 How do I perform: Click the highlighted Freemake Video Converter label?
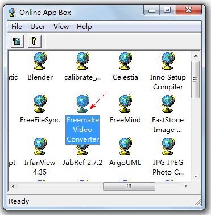(82, 130)
